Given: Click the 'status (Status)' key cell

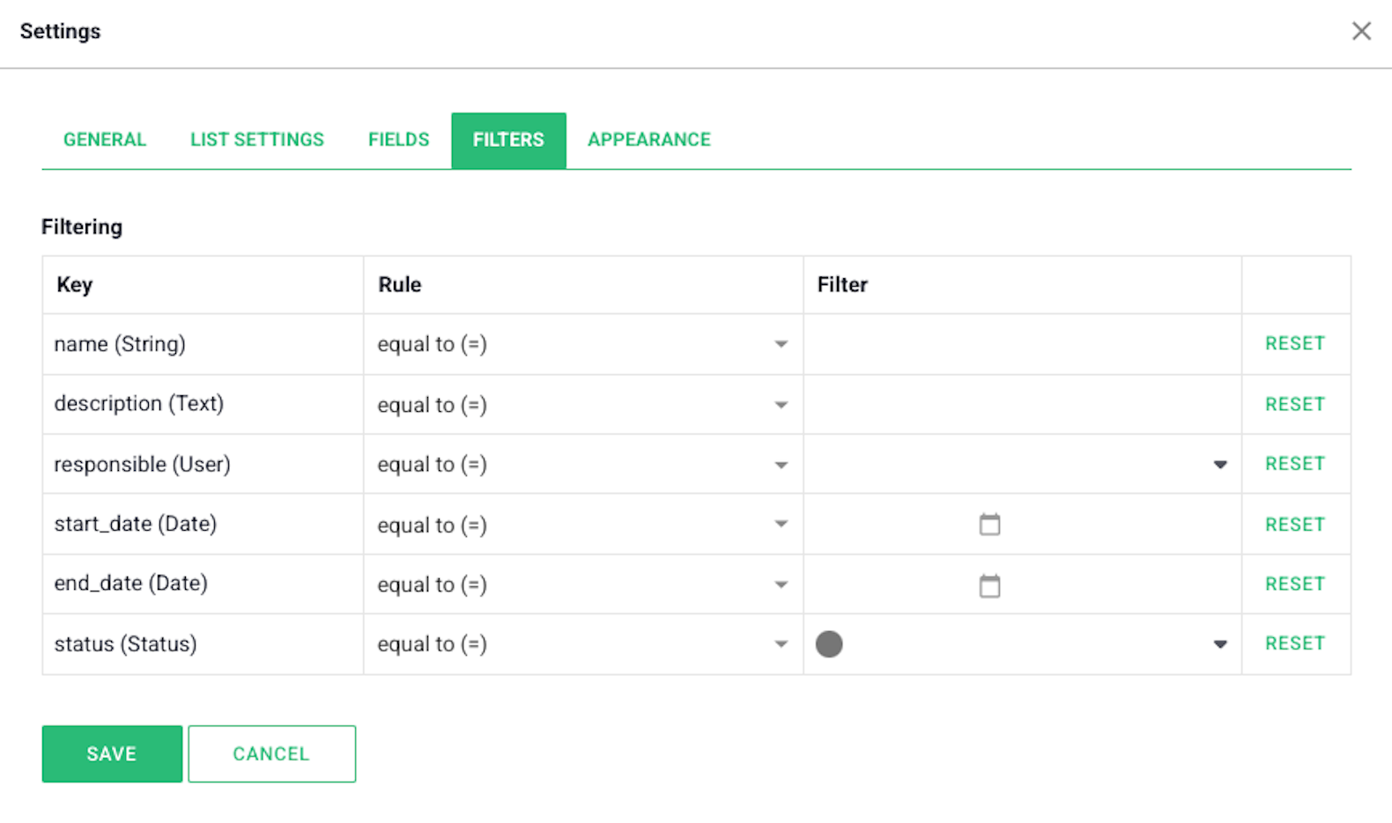Looking at the screenshot, I should click(x=203, y=644).
